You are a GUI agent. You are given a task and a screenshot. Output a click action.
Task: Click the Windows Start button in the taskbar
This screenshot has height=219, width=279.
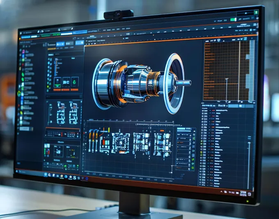point(18,171)
